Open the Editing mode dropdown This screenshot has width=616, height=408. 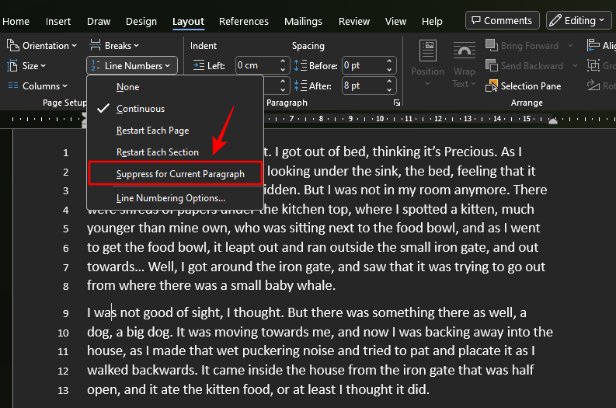tap(578, 20)
